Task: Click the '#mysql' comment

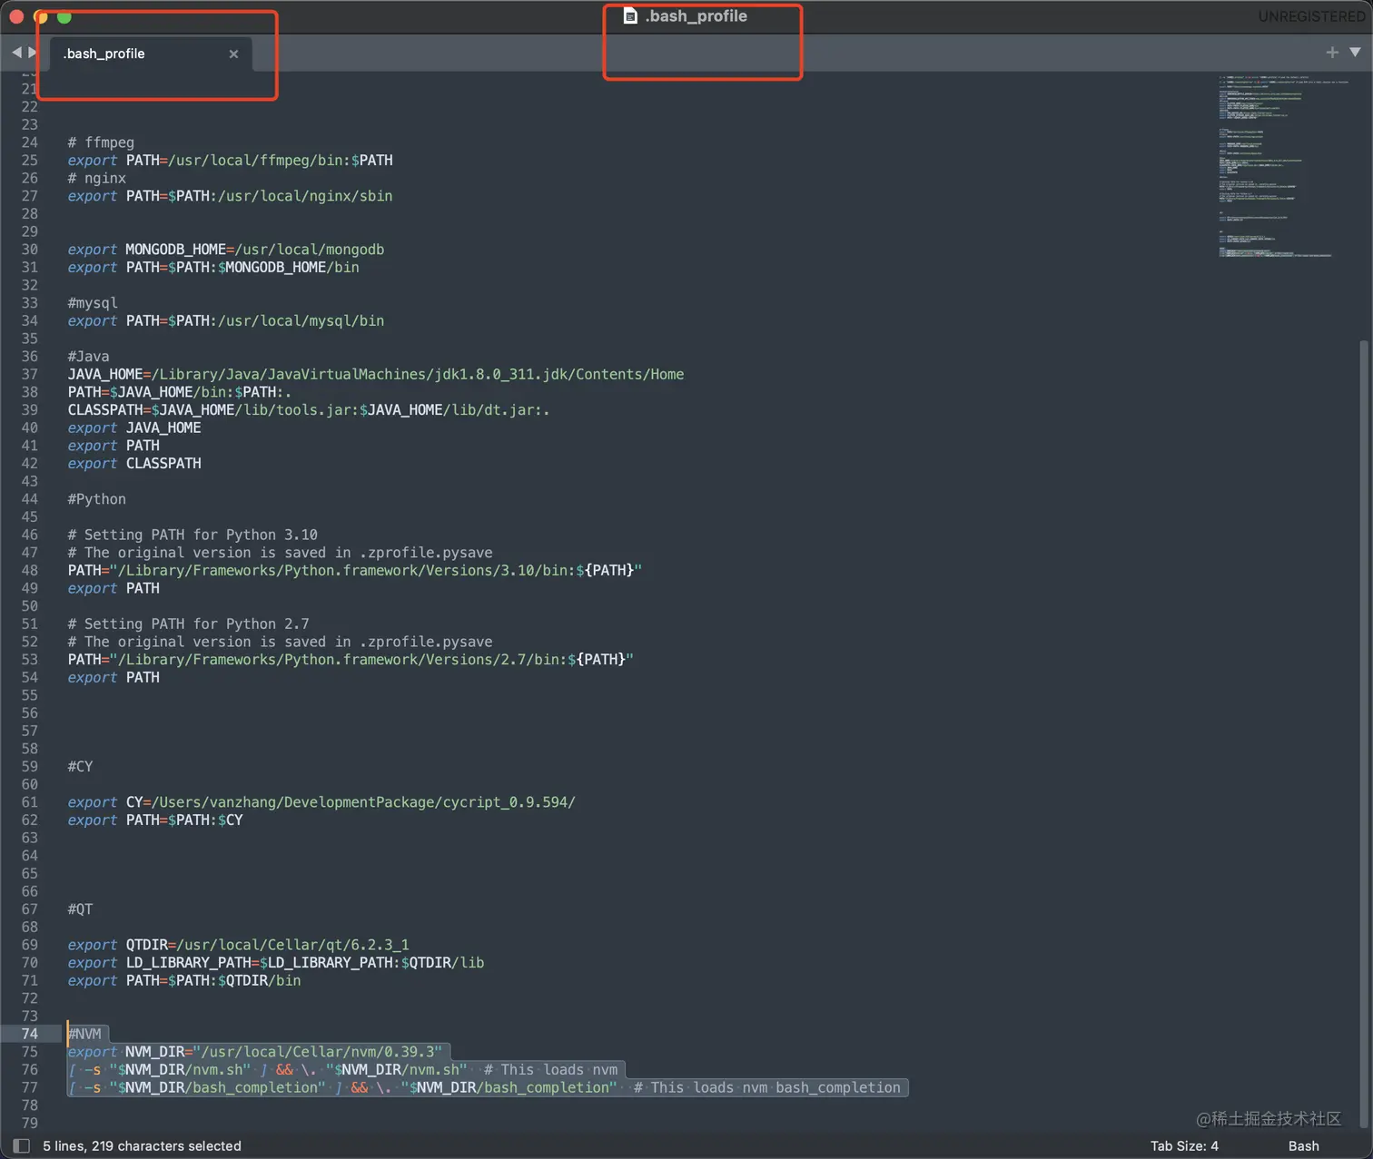Action: [x=93, y=303]
